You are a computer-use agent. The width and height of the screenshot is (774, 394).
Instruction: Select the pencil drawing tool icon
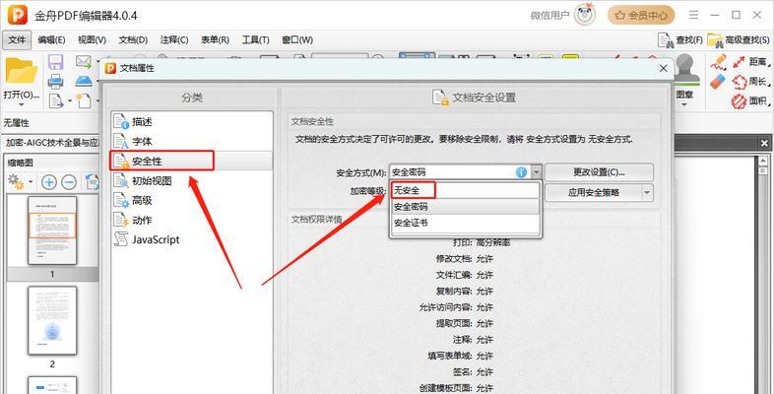pyautogui.click(x=718, y=62)
